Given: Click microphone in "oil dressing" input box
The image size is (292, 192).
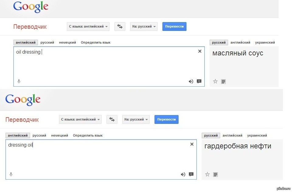Looking at the screenshot, I should pyautogui.click(x=19, y=81).
